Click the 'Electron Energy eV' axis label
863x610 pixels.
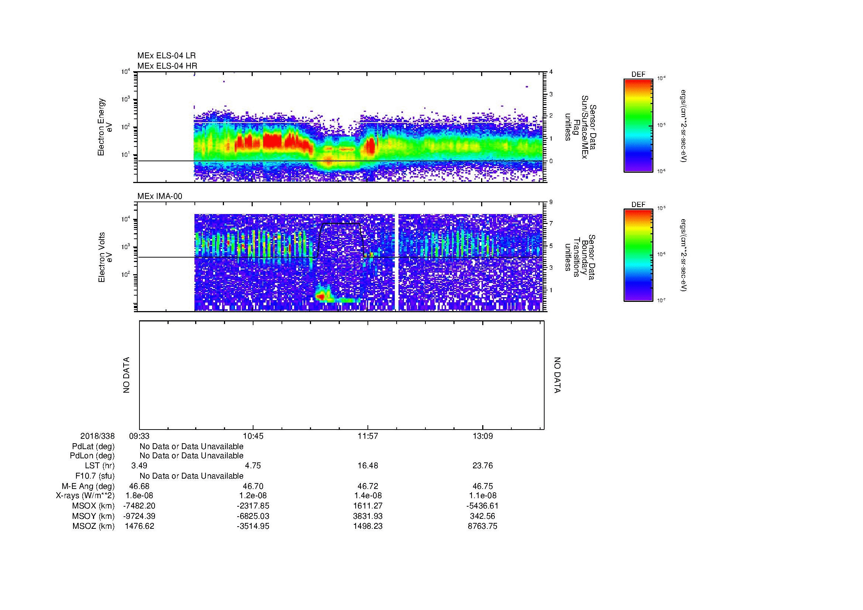coord(104,127)
